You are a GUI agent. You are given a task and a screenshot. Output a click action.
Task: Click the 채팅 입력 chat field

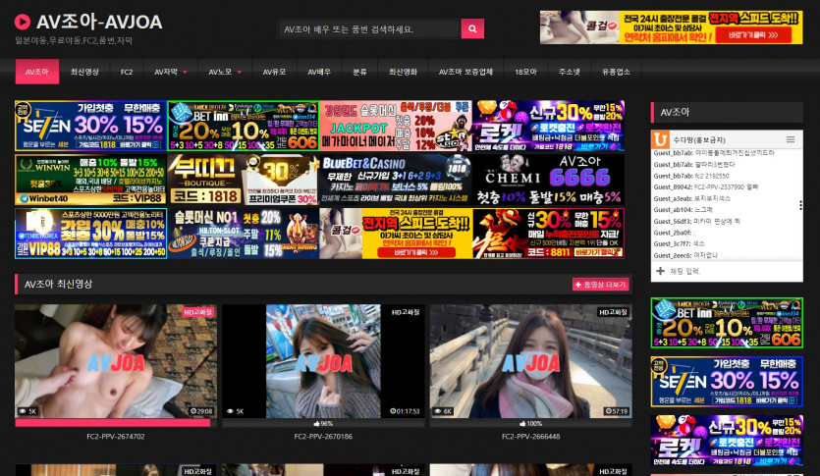(x=725, y=270)
